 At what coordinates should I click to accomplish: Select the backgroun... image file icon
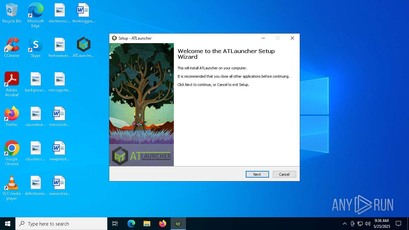coord(35,82)
